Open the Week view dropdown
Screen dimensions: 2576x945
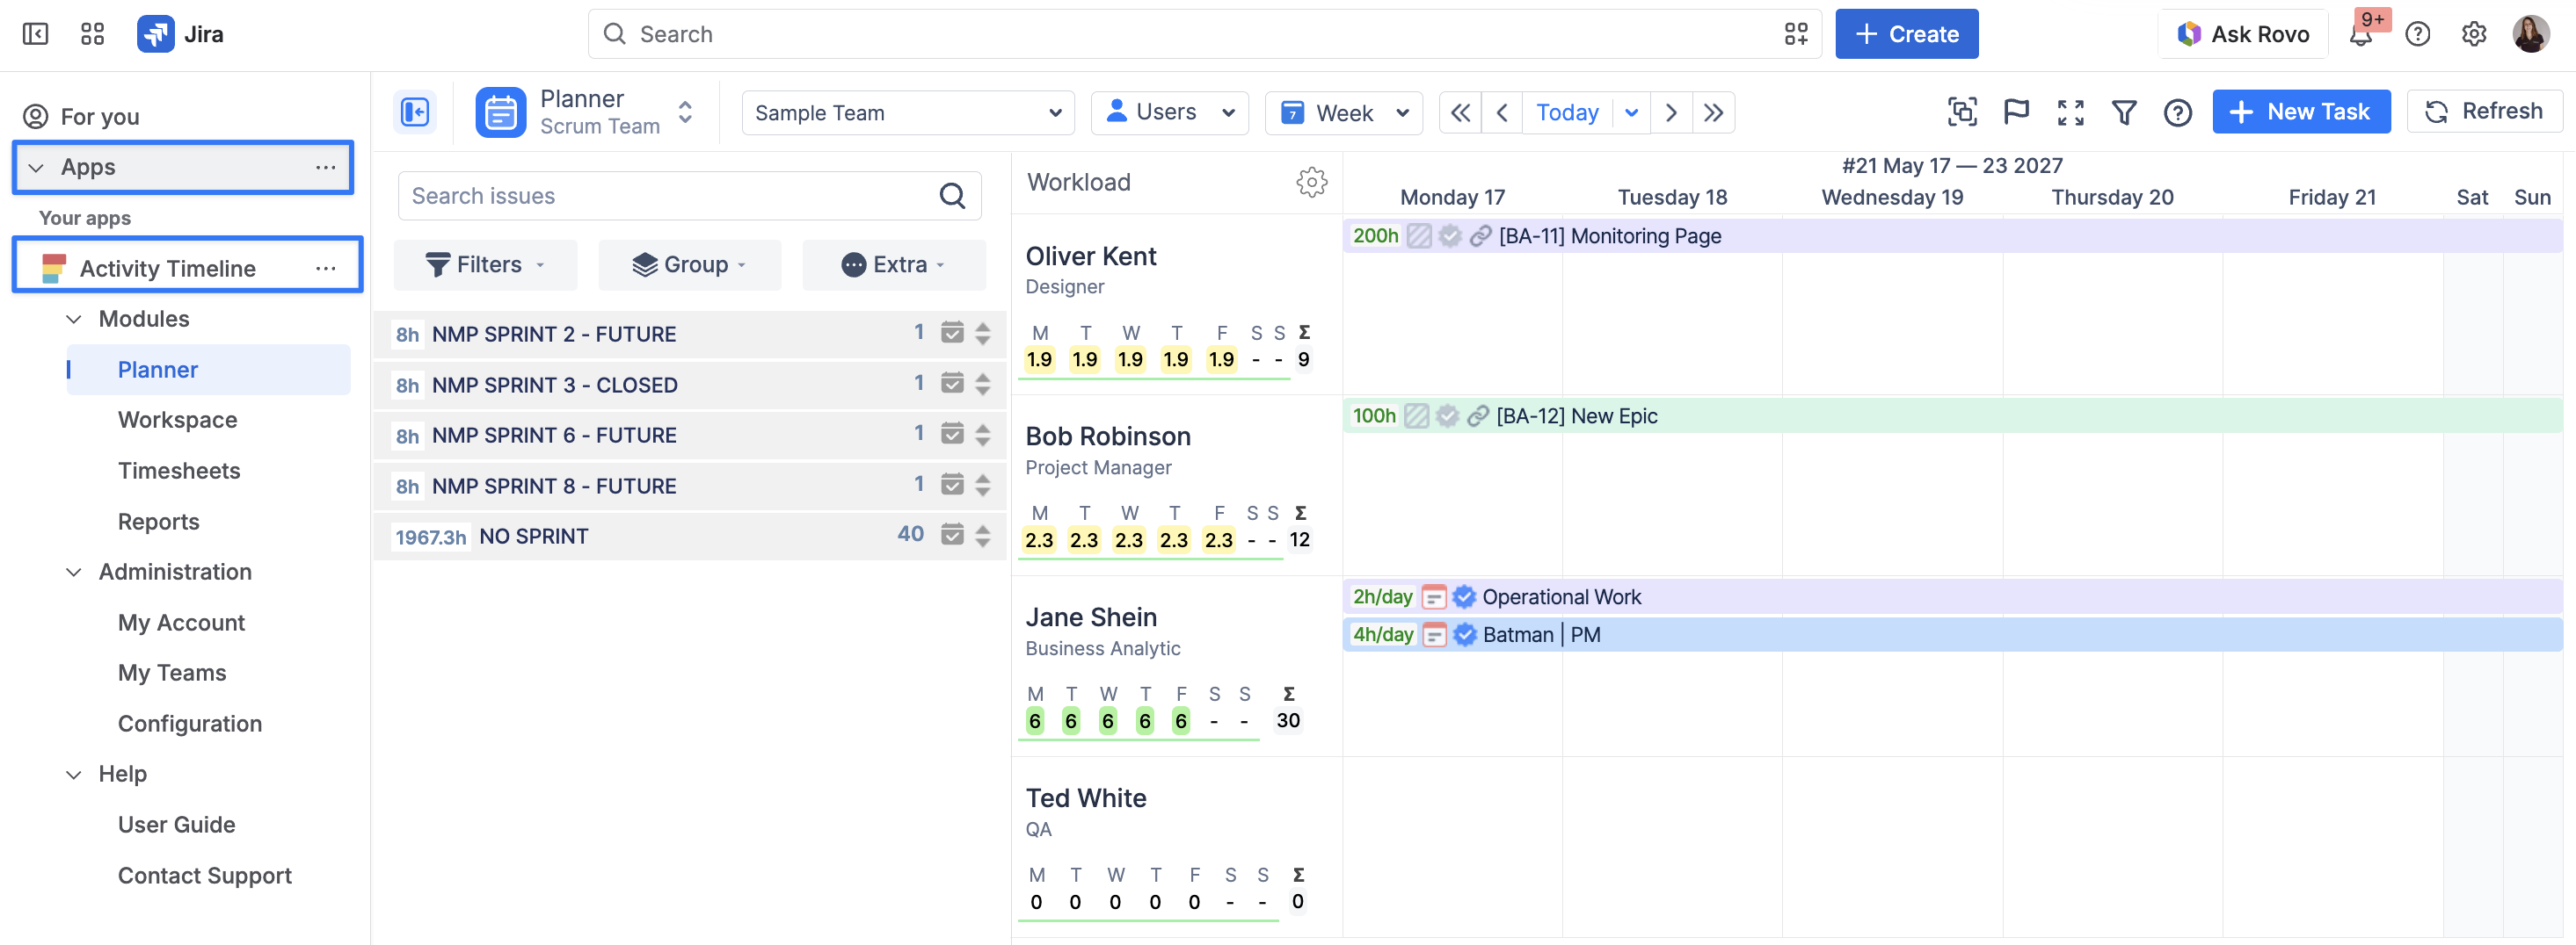pos(1345,113)
